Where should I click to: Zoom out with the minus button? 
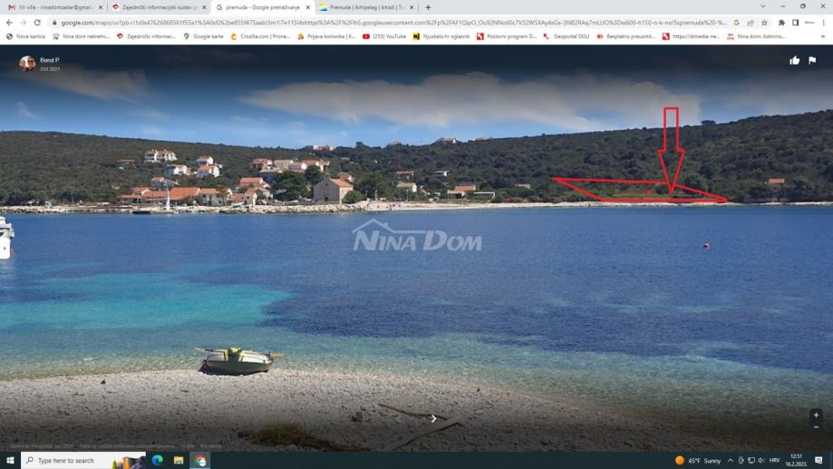tap(816, 427)
